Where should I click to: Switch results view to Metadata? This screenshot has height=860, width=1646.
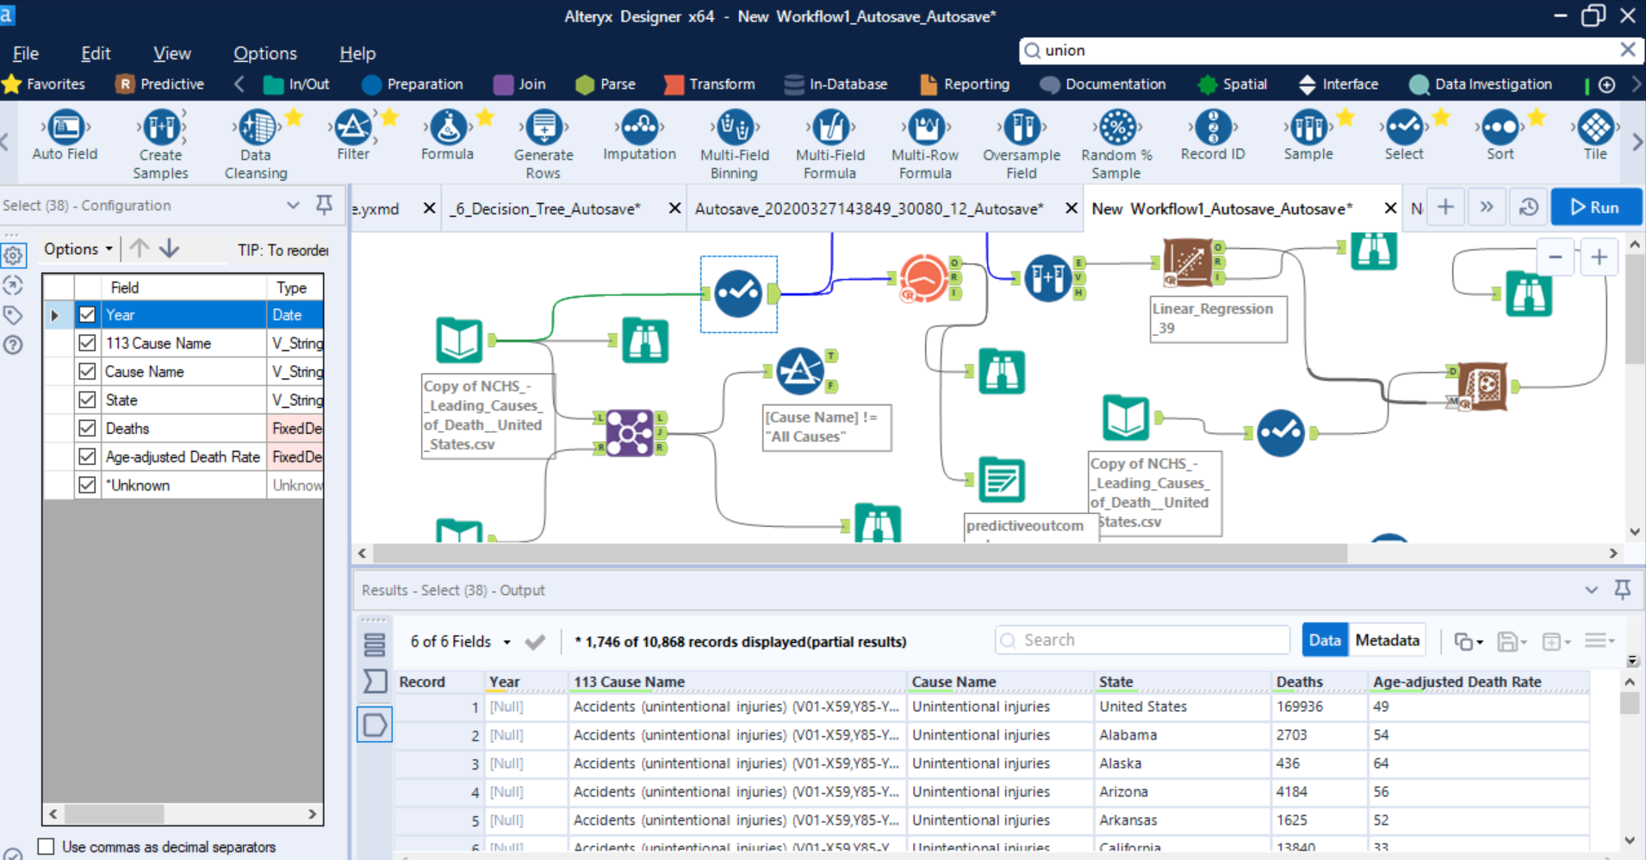[1387, 640]
